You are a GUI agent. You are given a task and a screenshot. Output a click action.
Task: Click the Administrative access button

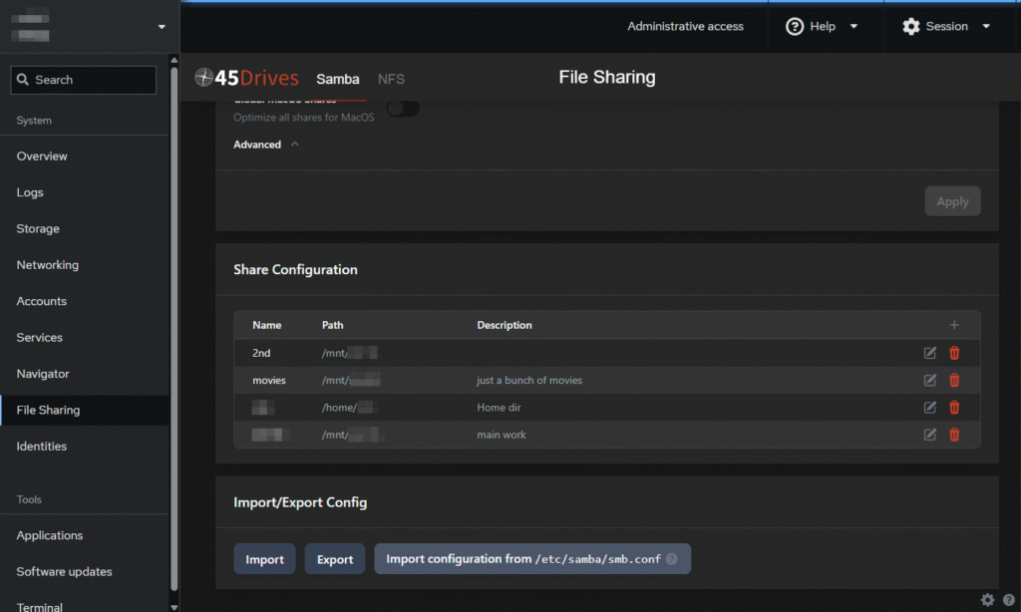(685, 27)
